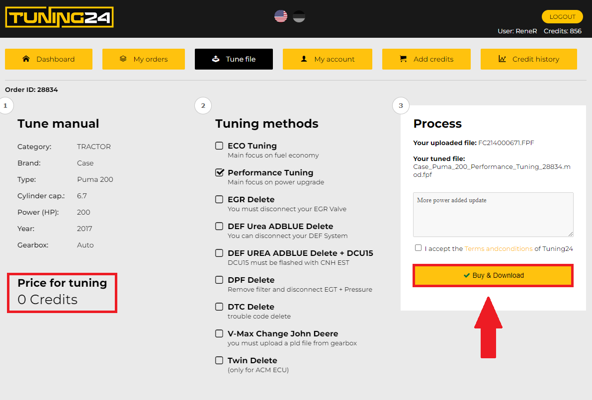Image resolution: width=592 pixels, height=400 pixels.
Task: Click the tuned file name Case_Puma_200_Performance_Tuning
Action: pyautogui.click(x=492, y=170)
